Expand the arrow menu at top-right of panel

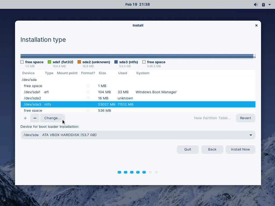[x=270, y=4]
